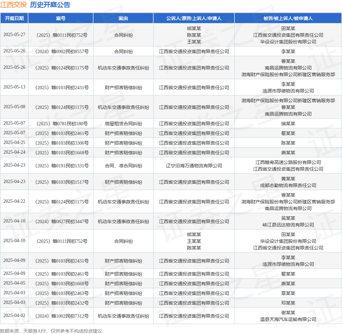This screenshot has height=334, width=342.
Task: Select defendant 江西赣粤高速公路股份有限公司
Action: [x=288, y=162]
